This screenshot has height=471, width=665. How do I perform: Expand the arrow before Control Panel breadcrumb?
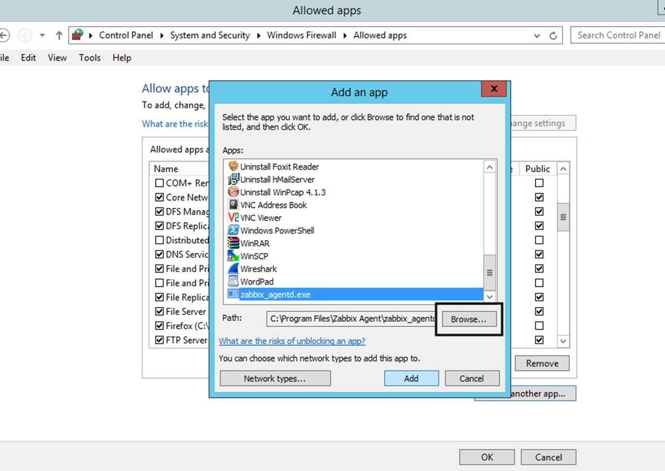90,35
